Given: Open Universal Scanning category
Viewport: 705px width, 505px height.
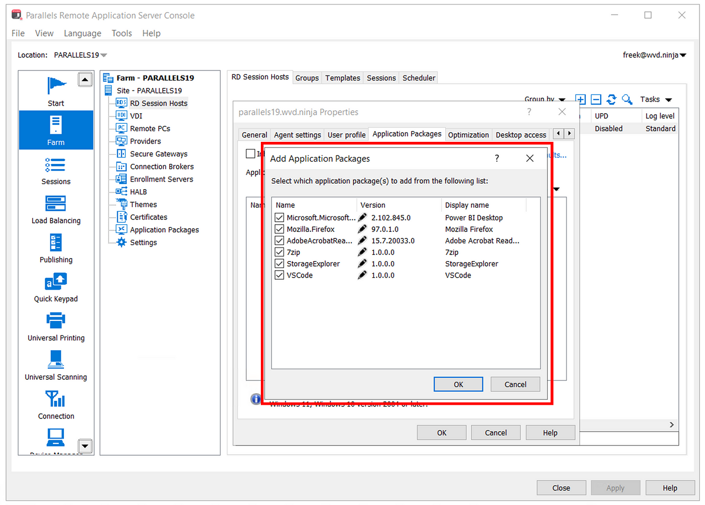Looking at the screenshot, I should tap(56, 366).
